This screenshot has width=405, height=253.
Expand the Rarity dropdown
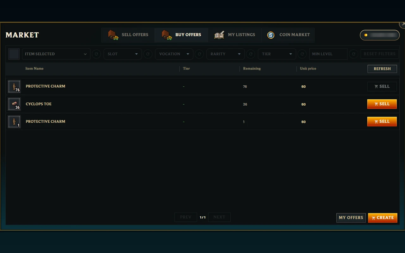(x=226, y=54)
